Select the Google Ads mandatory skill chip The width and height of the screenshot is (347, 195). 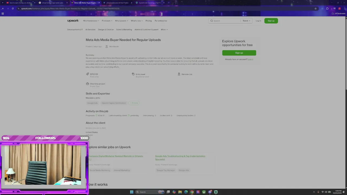point(92,103)
